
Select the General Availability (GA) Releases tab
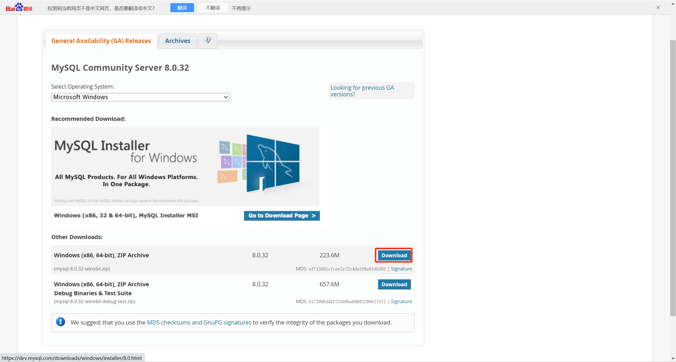pyautogui.click(x=101, y=41)
